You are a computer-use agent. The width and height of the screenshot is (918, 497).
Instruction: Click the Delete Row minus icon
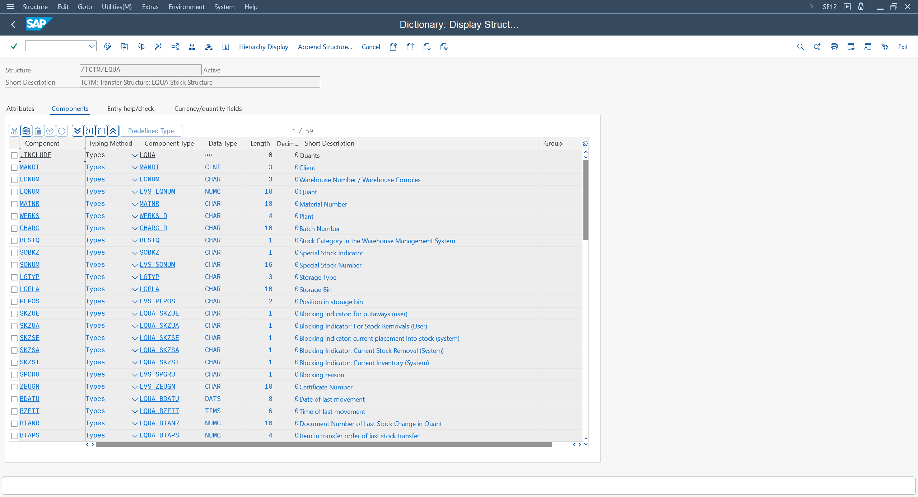click(x=62, y=131)
